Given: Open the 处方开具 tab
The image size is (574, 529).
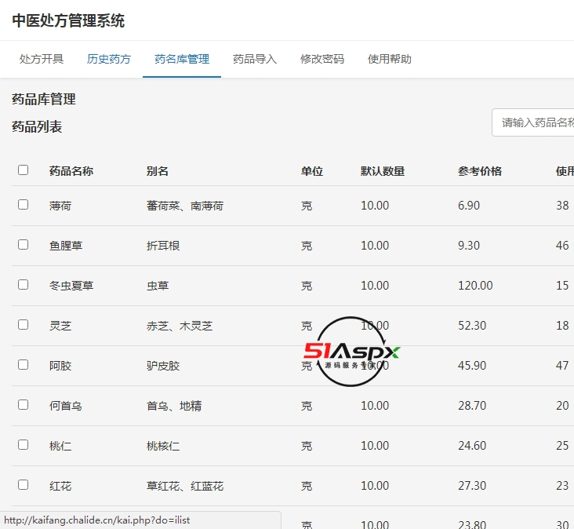Looking at the screenshot, I should (x=42, y=59).
